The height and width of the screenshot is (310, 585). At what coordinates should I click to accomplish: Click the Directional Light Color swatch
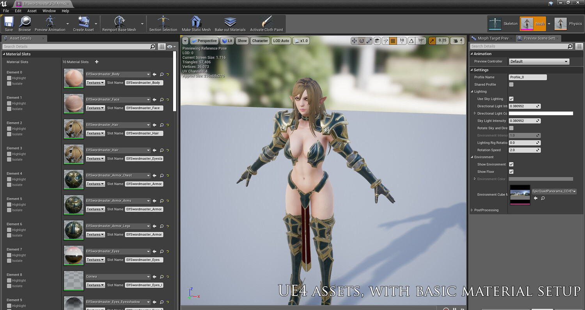541,113
